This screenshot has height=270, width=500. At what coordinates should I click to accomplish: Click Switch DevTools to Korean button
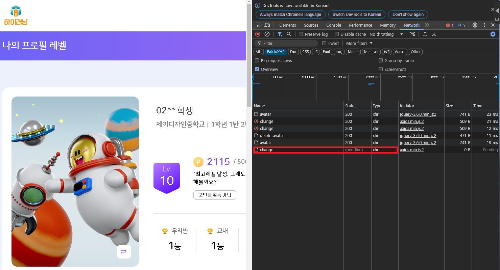coord(357,15)
